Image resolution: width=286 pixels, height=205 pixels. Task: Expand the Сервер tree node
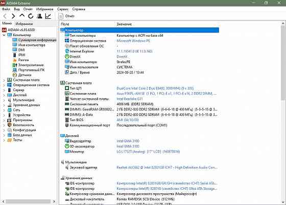4,90
